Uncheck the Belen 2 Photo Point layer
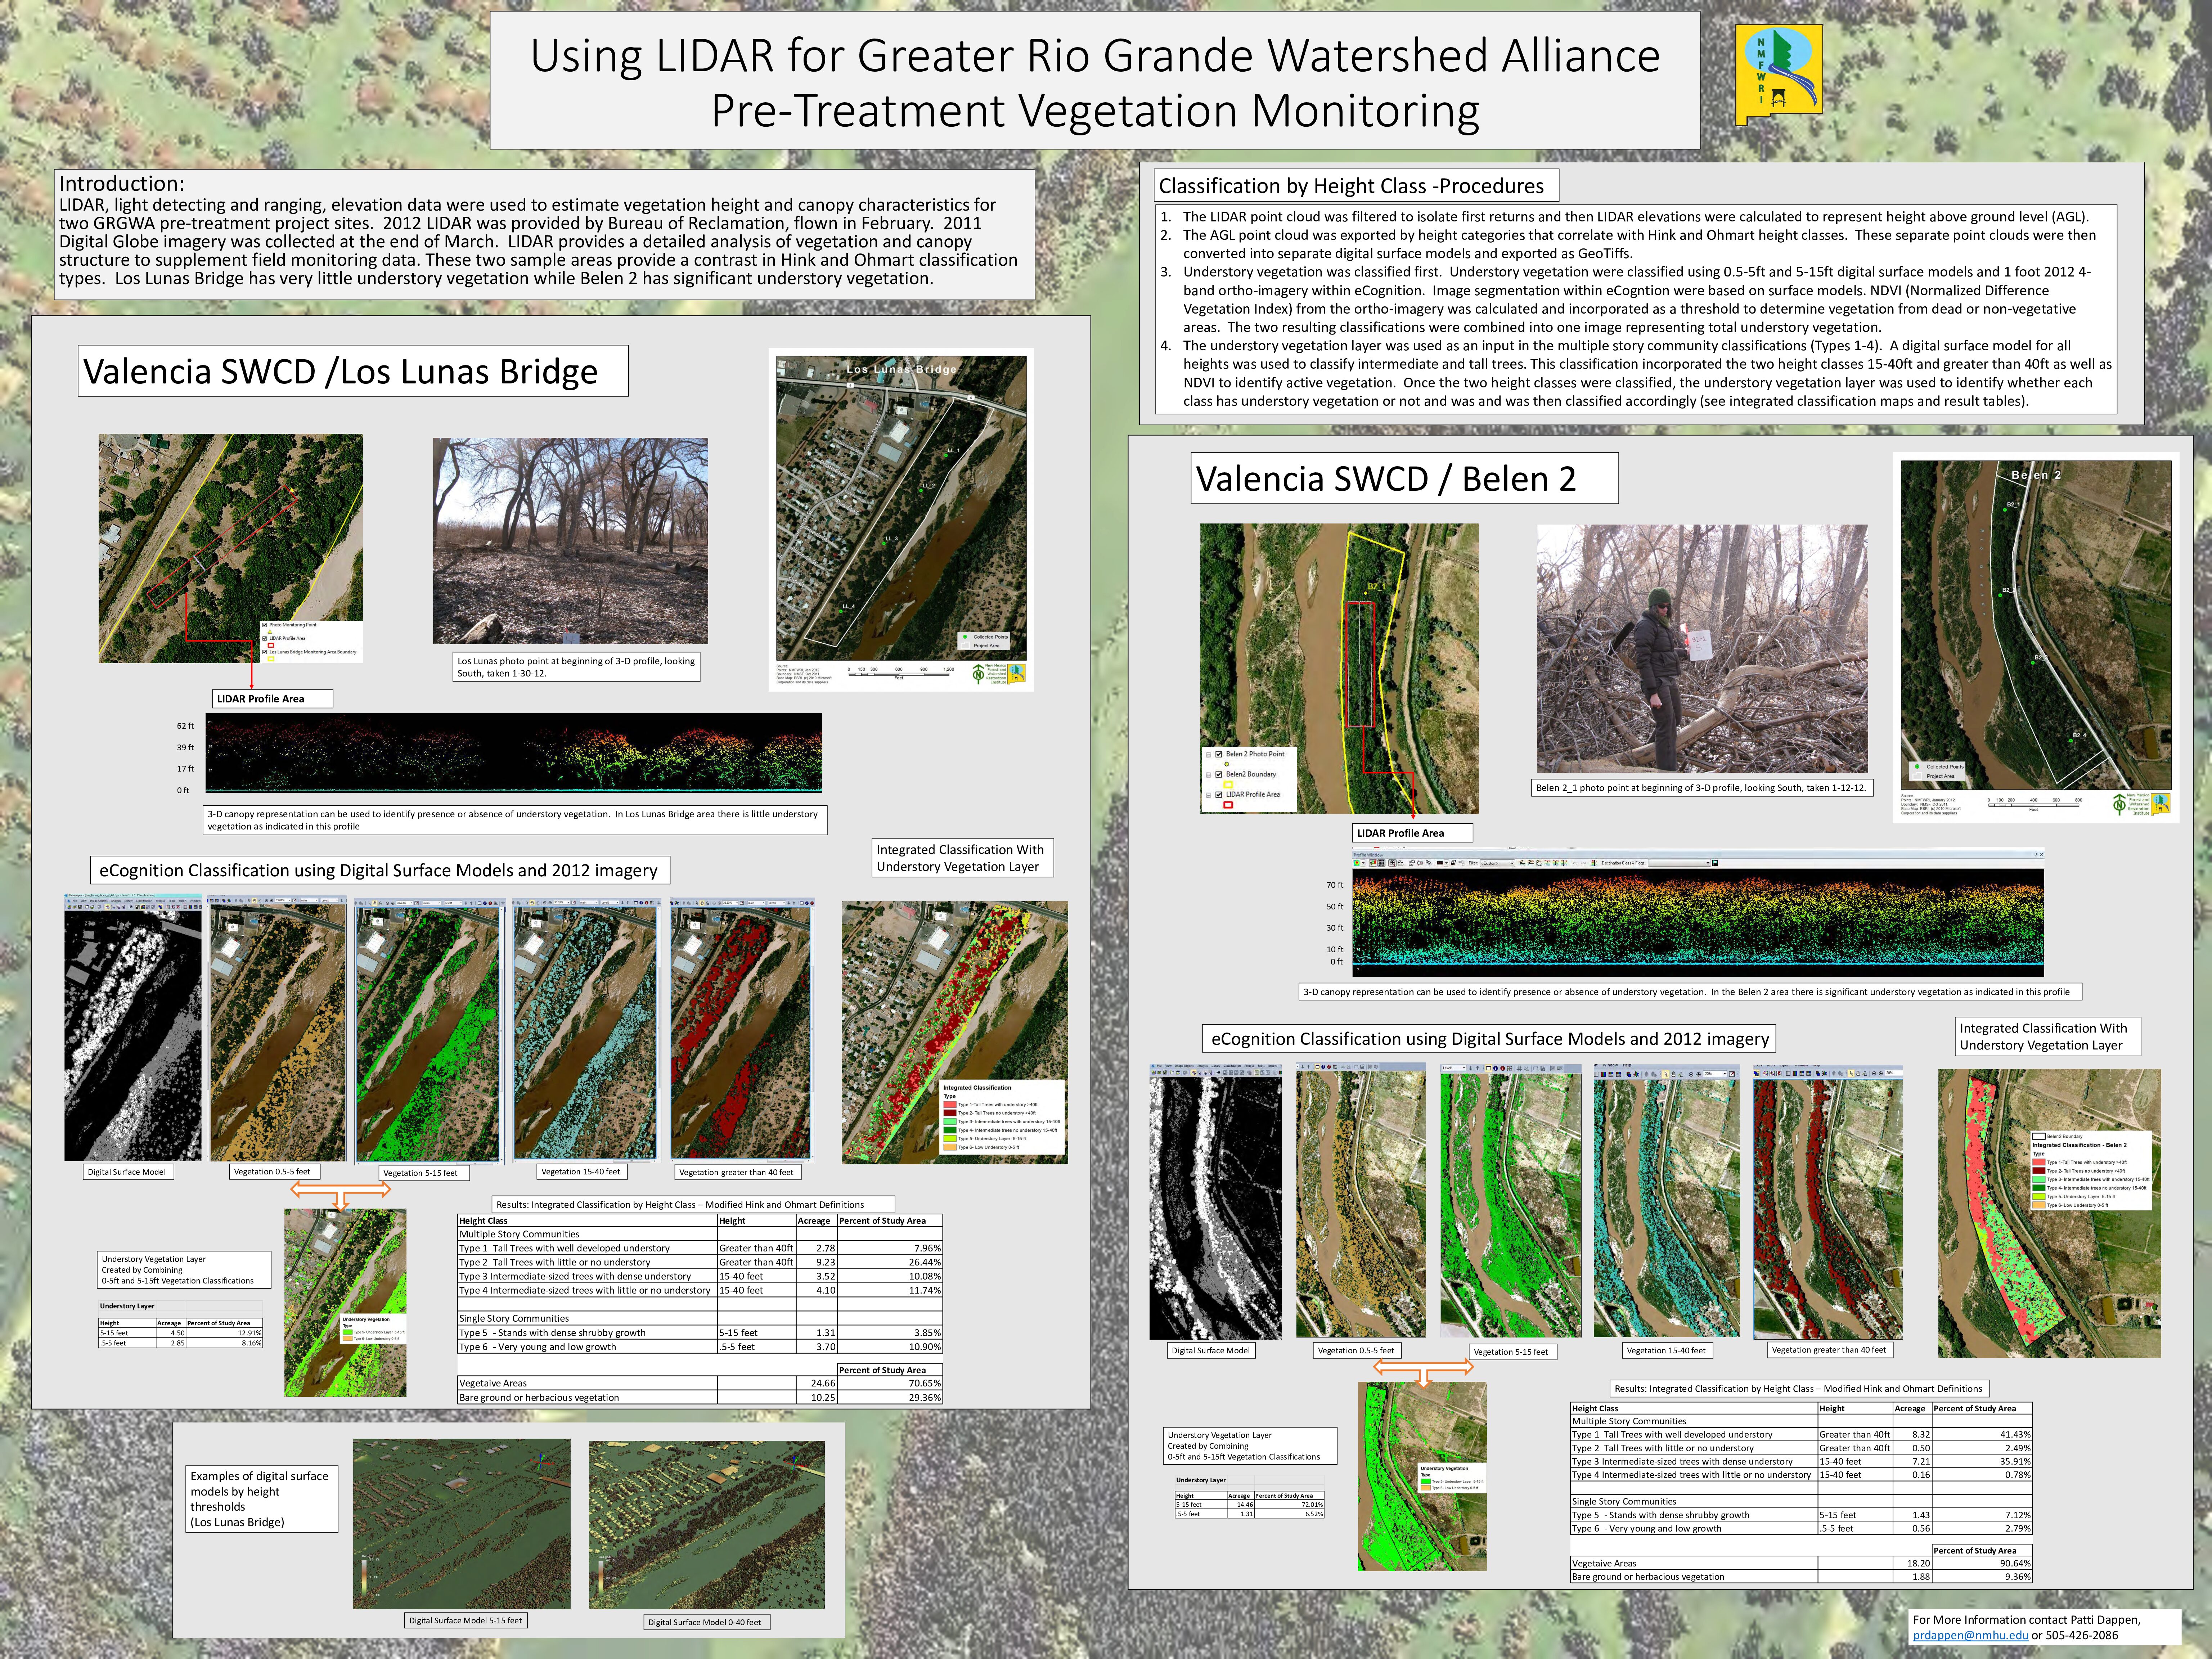2212x1659 pixels. pos(1219,754)
